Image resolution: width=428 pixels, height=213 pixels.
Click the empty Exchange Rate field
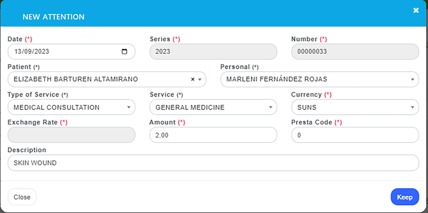(x=71, y=135)
